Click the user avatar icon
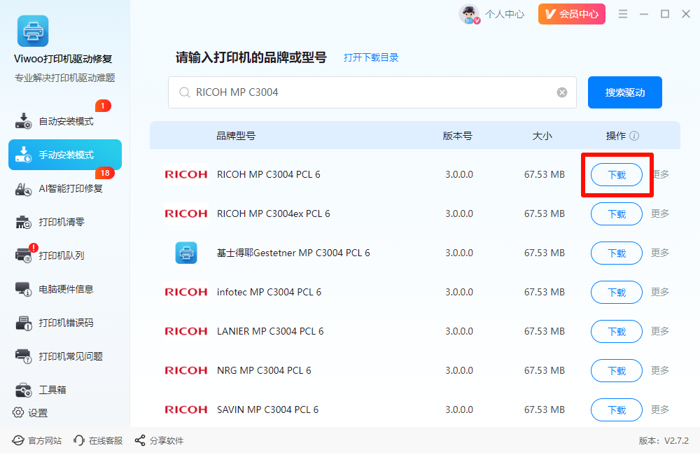Image resolution: width=700 pixels, height=455 pixels. [469, 14]
